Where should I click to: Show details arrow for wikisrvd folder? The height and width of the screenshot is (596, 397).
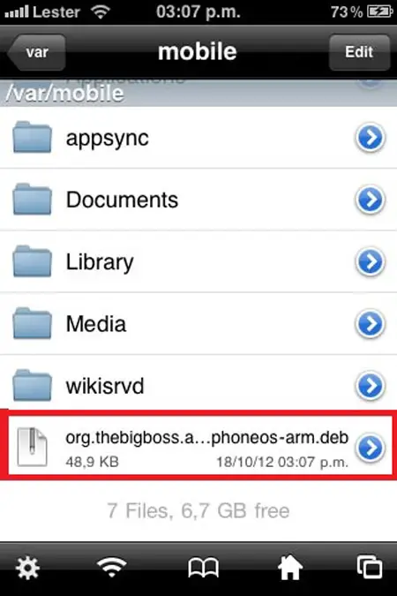[x=370, y=386]
